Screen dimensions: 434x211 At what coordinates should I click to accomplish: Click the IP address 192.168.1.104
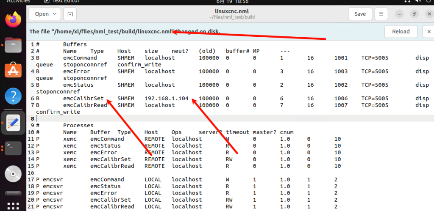[167, 99]
